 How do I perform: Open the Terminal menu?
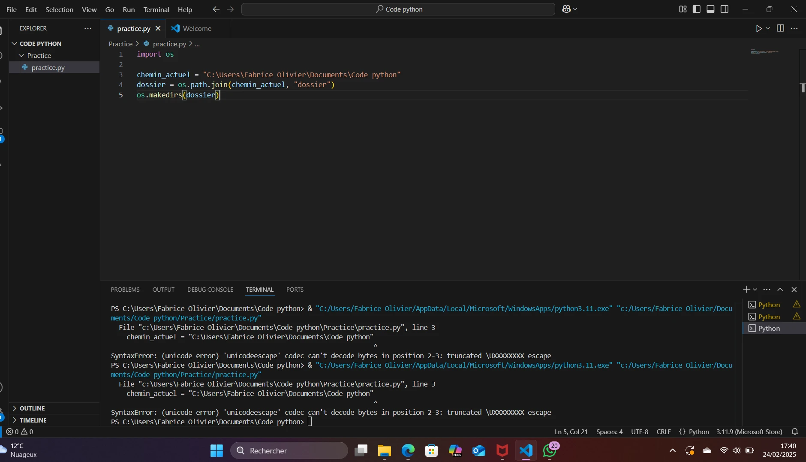pos(156,9)
